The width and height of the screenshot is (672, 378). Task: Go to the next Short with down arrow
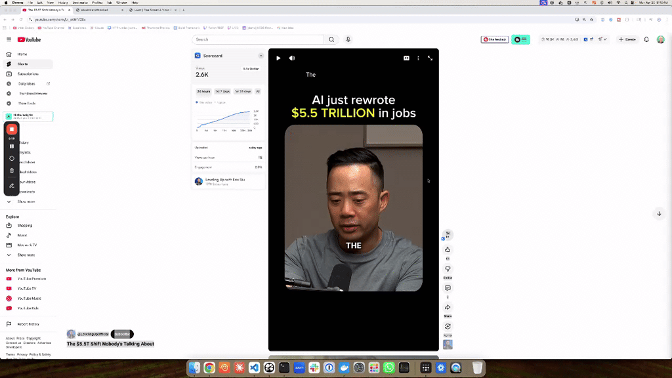pos(659,213)
